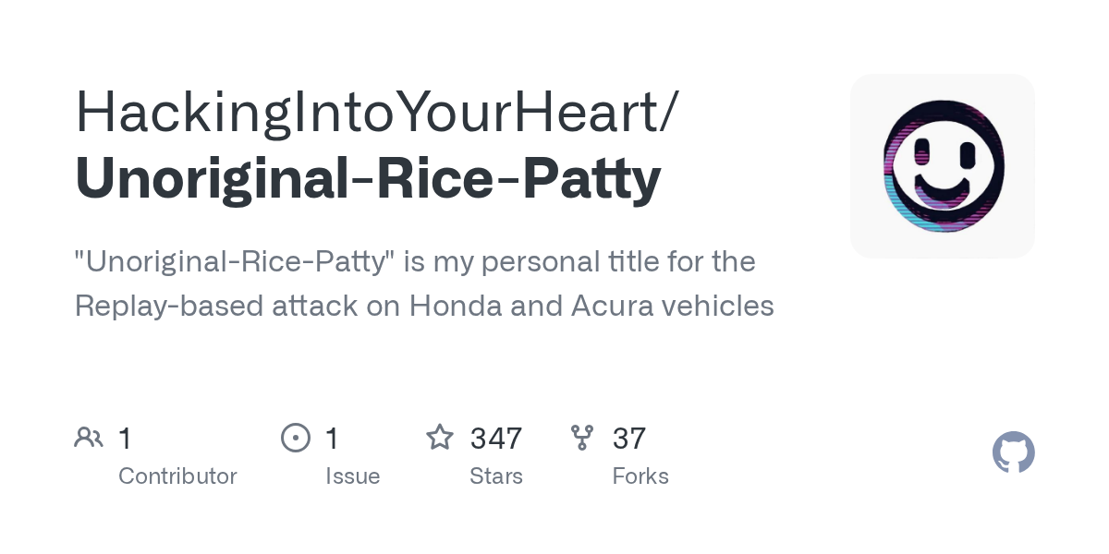Click the star outline icon

(x=439, y=438)
